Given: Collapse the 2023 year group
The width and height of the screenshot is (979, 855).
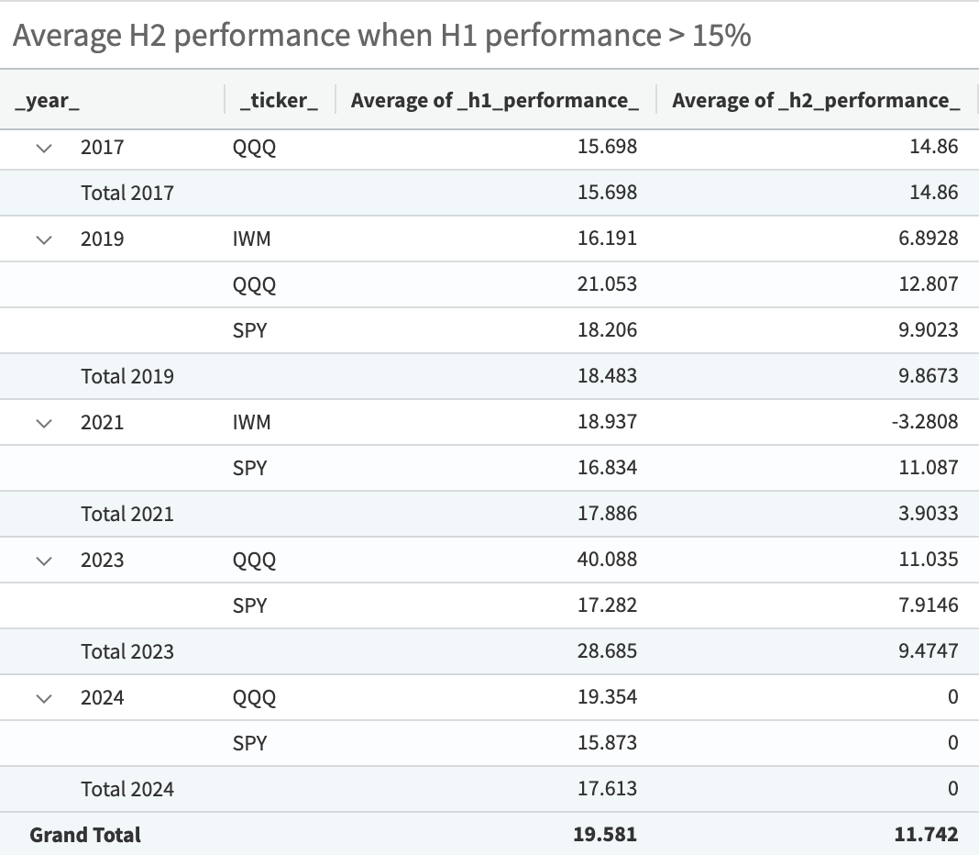Looking at the screenshot, I should [x=44, y=561].
